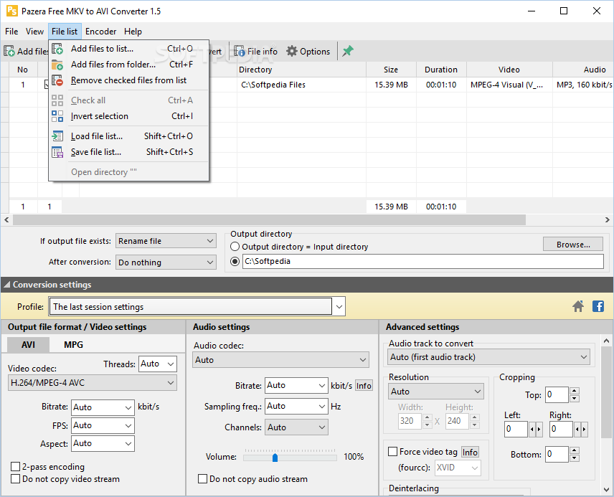The image size is (614, 497).
Task: Open the Resolution dropdown
Action: coord(436,392)
